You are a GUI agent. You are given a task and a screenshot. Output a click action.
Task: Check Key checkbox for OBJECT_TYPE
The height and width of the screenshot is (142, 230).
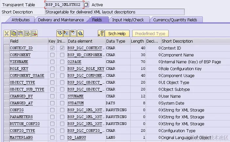52,83
